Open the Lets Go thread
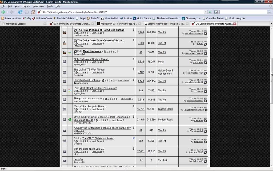273x171 pixels. point(78,159)
